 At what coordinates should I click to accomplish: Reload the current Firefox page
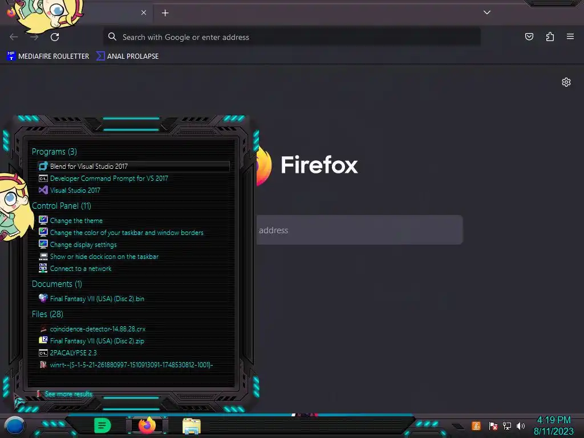55,37
